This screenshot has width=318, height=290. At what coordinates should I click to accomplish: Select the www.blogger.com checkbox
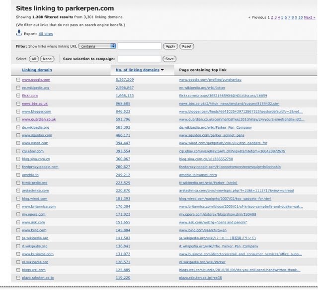pyautogui.click(x=18, y=111)
